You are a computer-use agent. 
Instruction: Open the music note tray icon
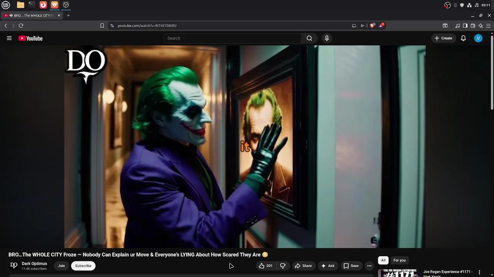(477, 5)
